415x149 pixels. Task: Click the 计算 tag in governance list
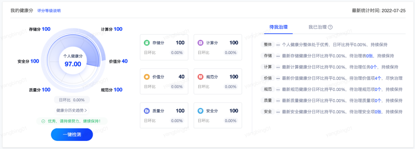click(x=268, y=67)
